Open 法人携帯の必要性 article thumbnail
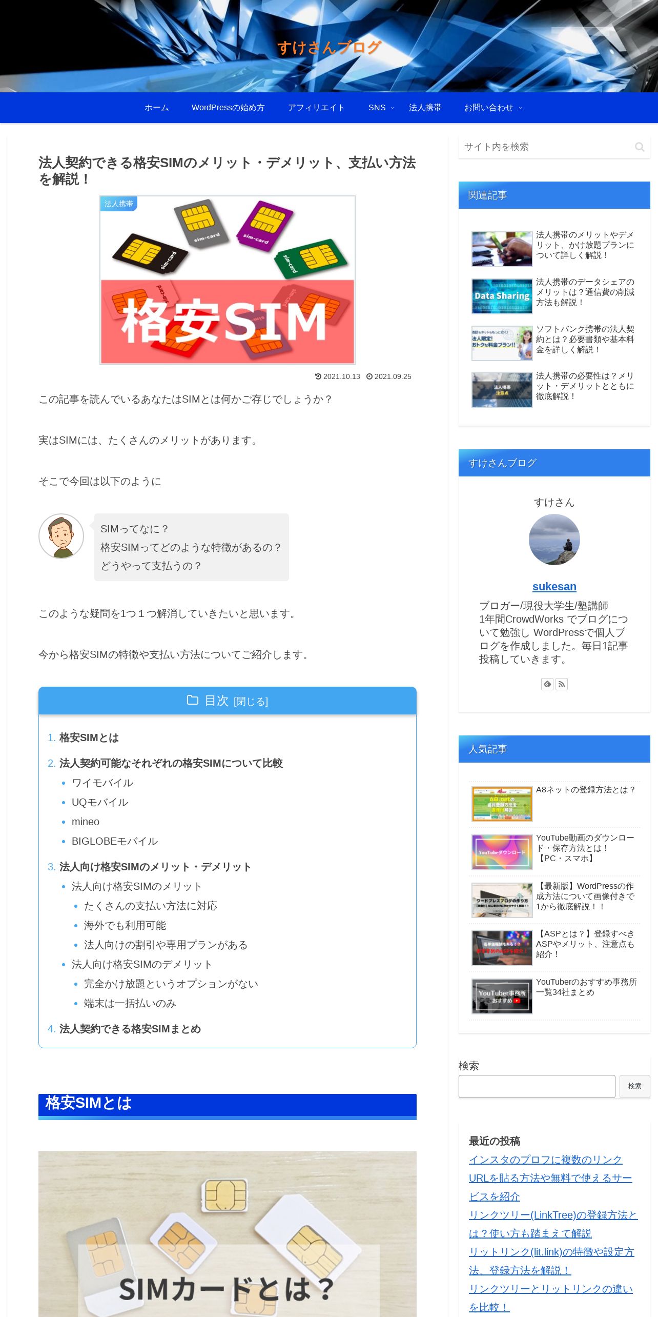658x1317 pixels. click(x=502, y=390)
